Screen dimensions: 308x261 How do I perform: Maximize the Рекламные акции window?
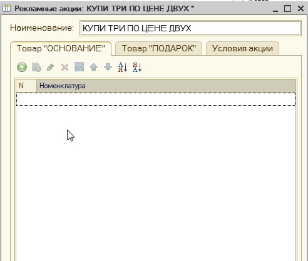287,9
